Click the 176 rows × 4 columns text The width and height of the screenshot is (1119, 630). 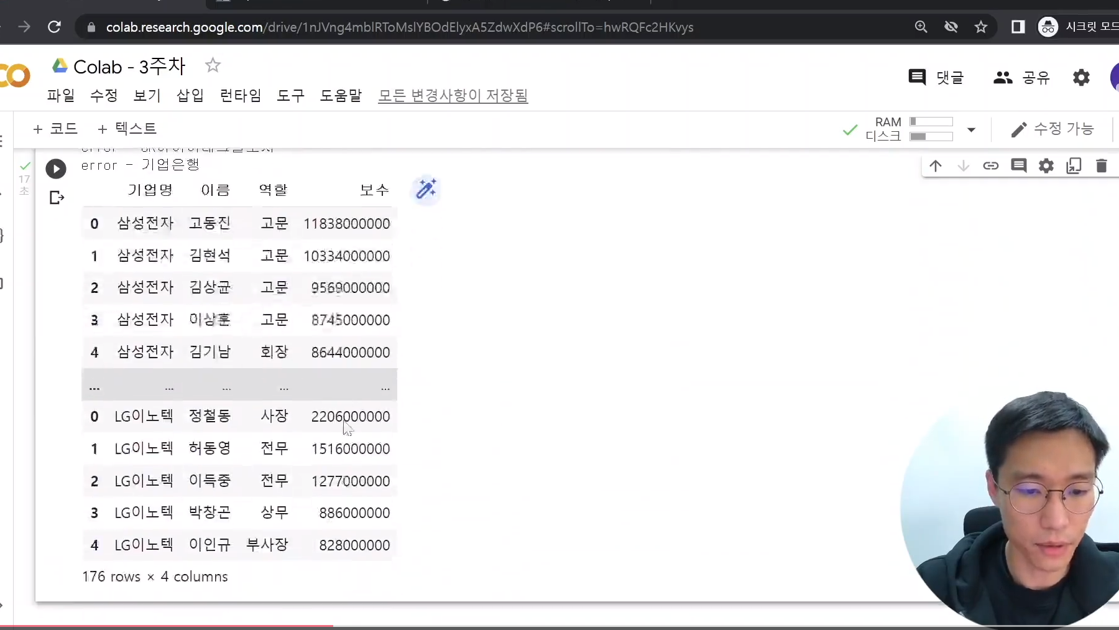[155, 577]
